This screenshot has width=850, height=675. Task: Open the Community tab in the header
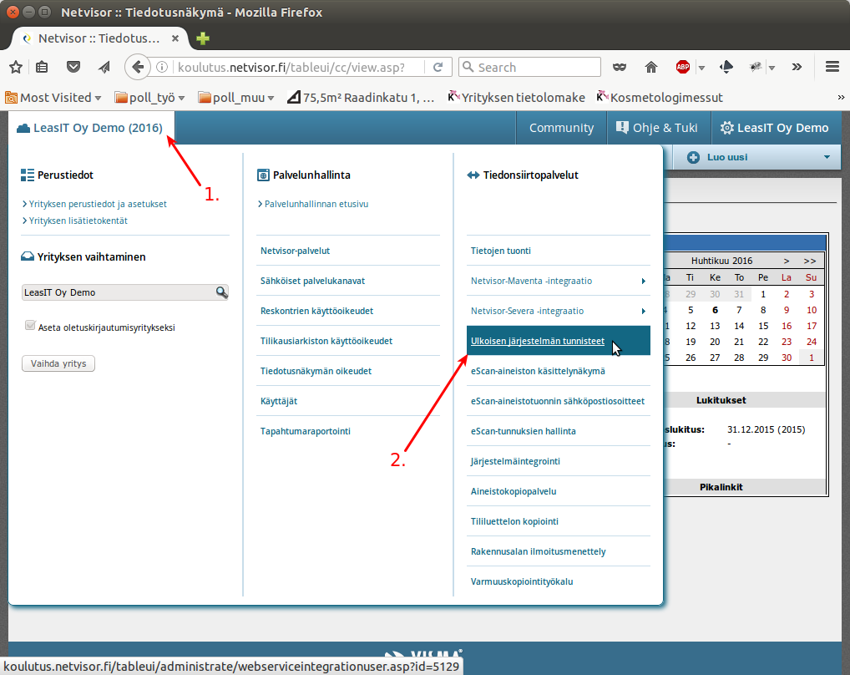[x=561, y=128]
